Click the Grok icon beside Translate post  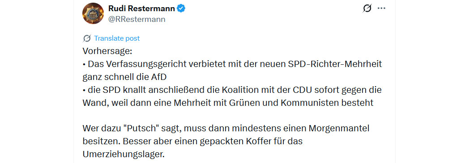(87, 38)
